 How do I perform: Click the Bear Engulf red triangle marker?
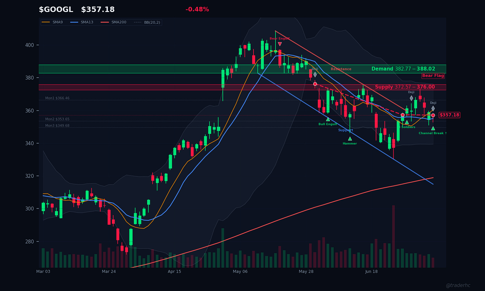click(x=280, y=44)
